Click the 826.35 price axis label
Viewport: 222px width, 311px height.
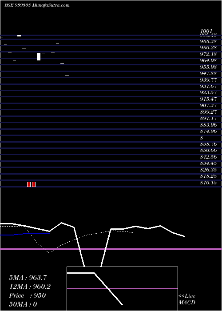[208, 170]
